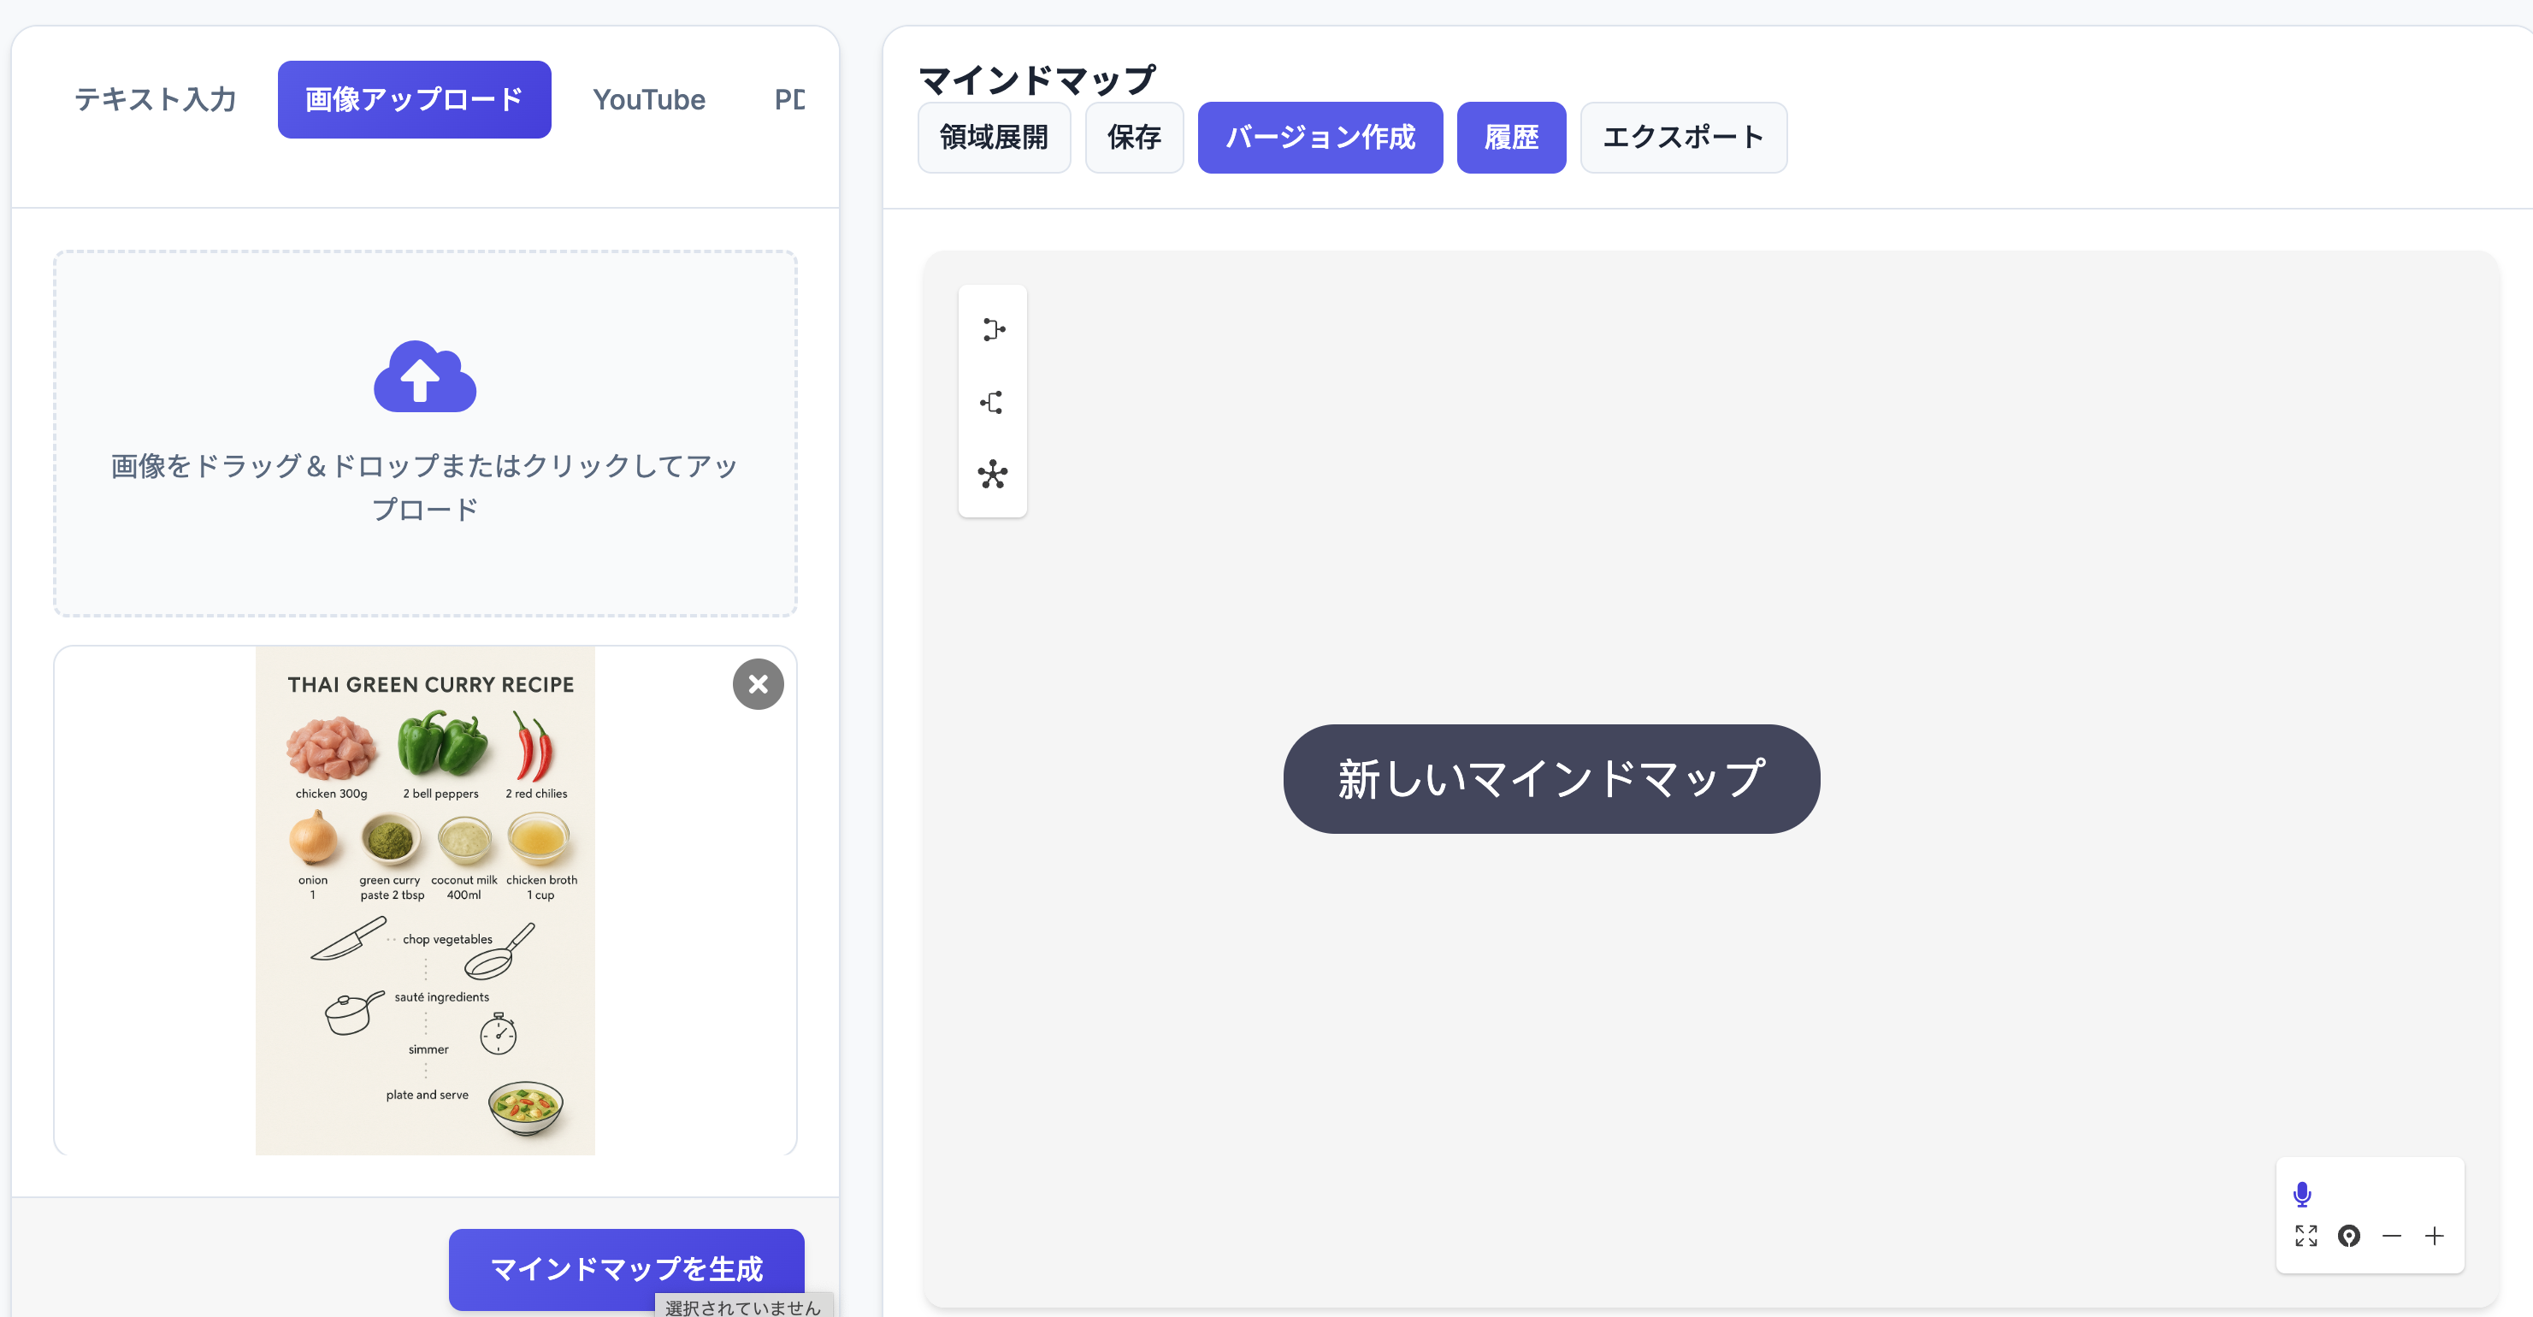Click the バージョン作成 button

tap(1320, 138)
